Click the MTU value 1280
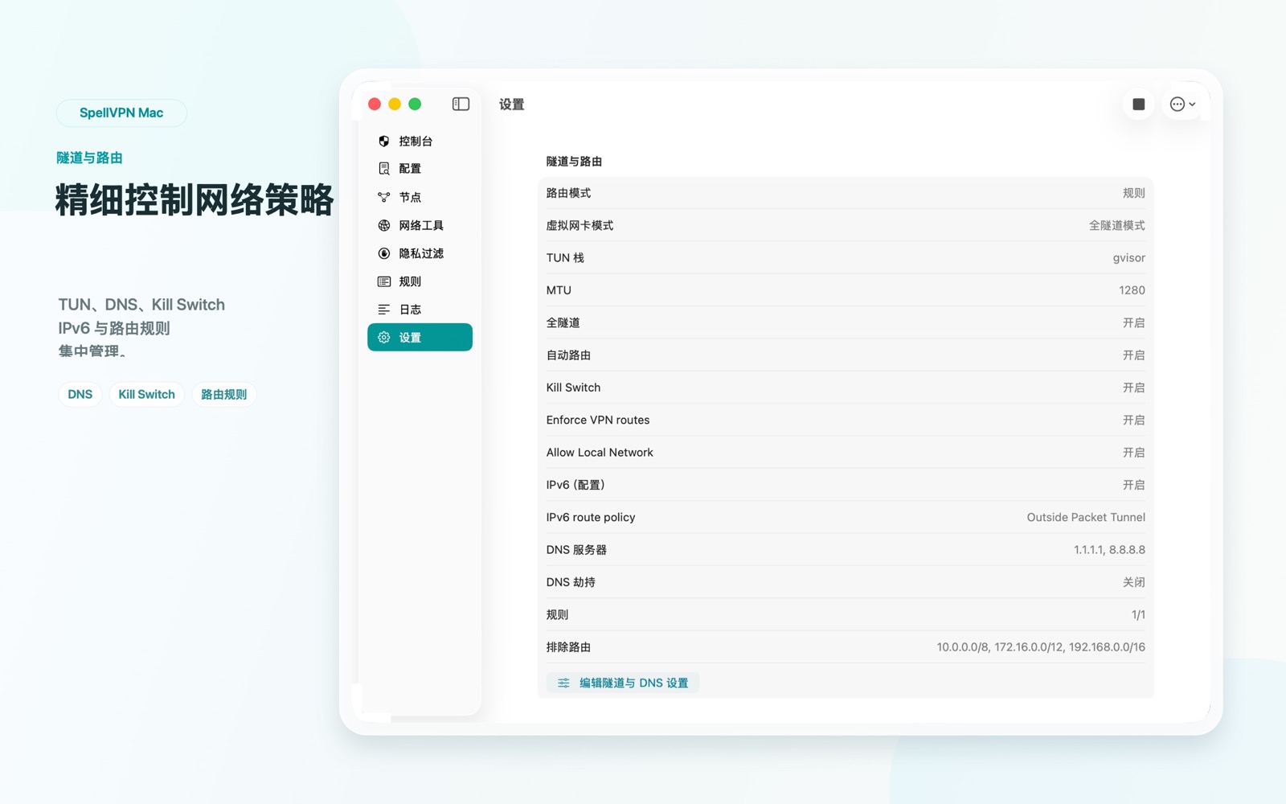Viewport: 1286px width, 804px height. tap(1132, 290)
